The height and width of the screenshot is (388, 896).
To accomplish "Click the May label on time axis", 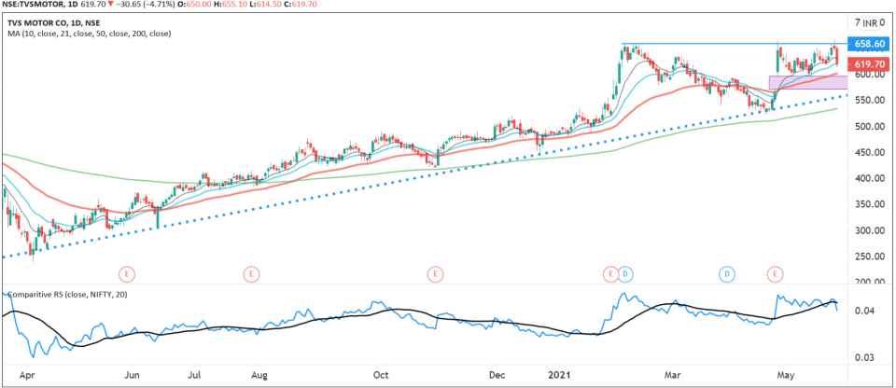I will (x=786, y=377).
